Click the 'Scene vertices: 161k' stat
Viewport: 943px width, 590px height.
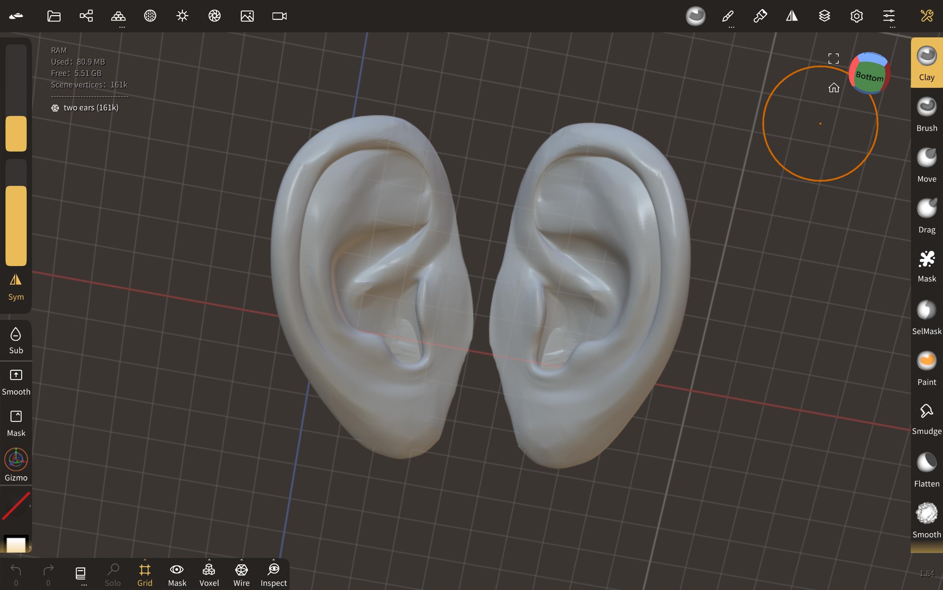click(89, 85)
